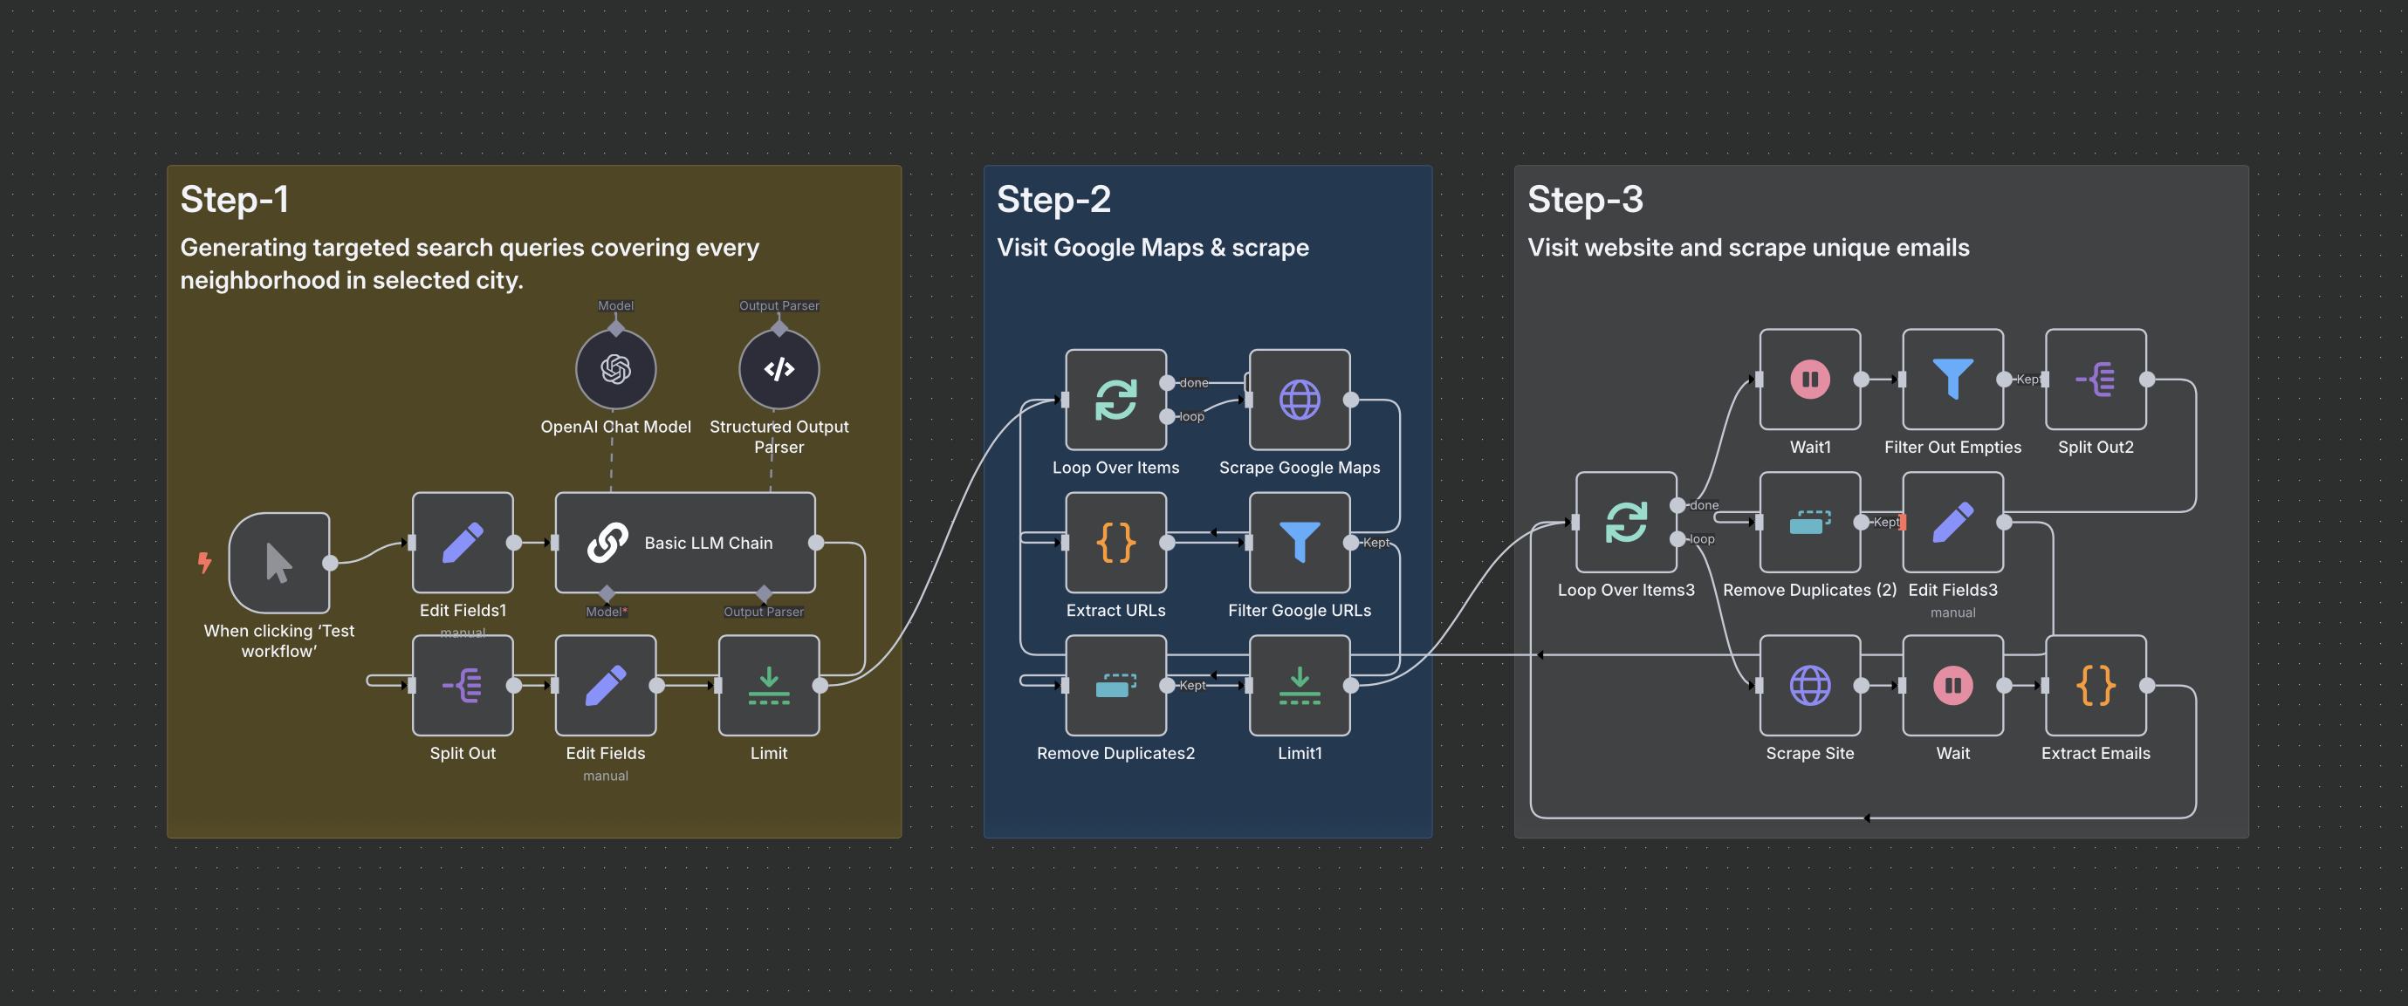This screenshot has width=2408, height=1006.
Task: Select the Structured Output Parser node
Action: [x=778, y=369]
